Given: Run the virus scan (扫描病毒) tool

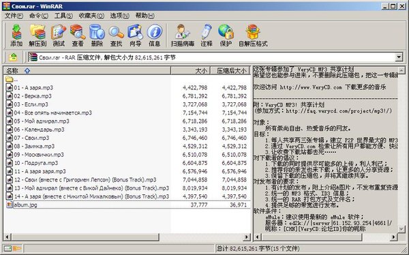Looking at the screenshot, I should coord(183,35).
